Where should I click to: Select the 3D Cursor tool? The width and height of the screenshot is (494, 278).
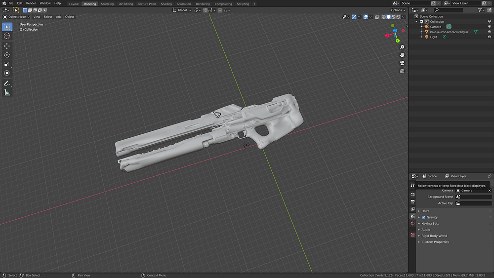(7, 36)
